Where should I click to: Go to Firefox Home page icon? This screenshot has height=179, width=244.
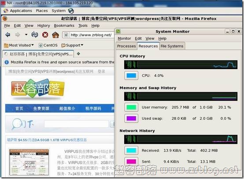[55, 34]
